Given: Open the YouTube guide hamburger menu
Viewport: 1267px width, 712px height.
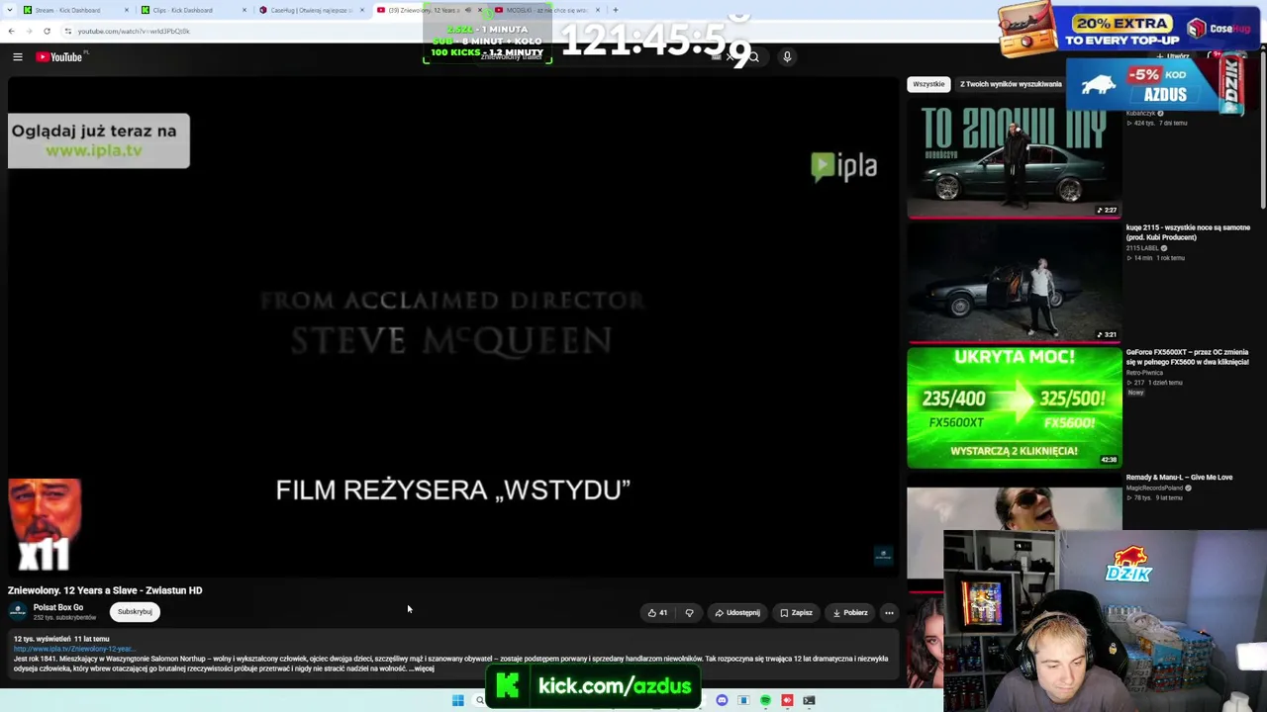Looking at the screenshot, I should 18,57.
